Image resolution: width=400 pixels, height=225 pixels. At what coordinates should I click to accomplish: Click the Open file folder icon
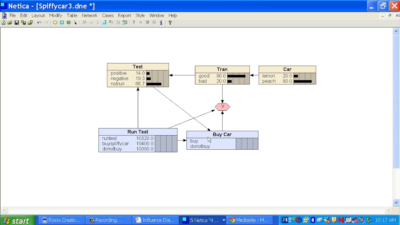pyautogui.click(x=10, y=22)
